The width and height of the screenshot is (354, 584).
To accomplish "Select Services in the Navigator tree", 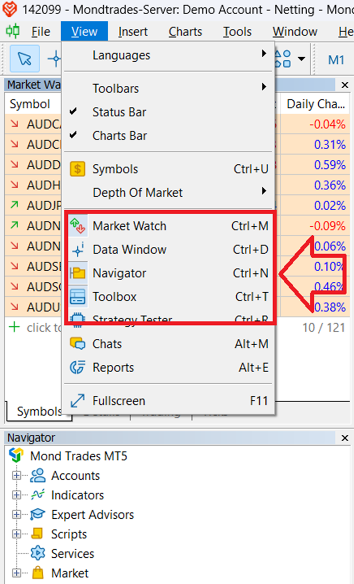I will point(72,554).
